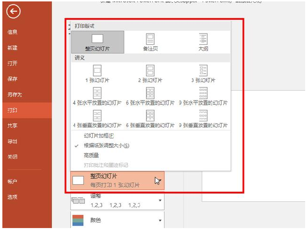The width and height of the screenshot is (308, 229).
Task: Choose the 备注页 layout icon
Action: tap(150, 42)
